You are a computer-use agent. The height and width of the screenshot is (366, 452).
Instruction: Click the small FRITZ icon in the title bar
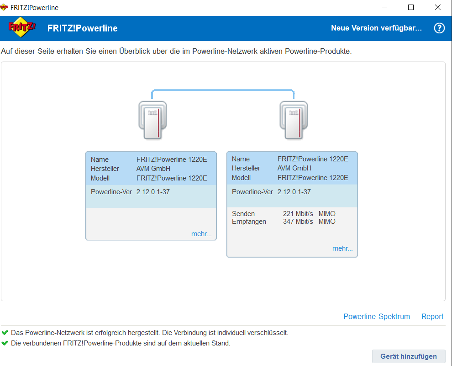(4, 7)
